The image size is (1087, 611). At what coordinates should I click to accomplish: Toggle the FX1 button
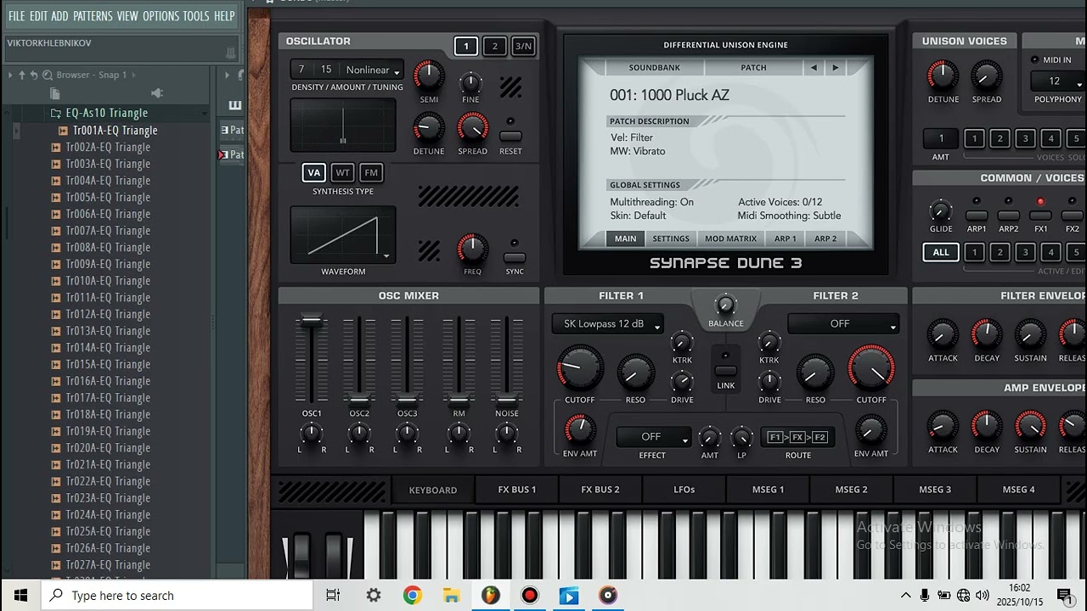click(x=1040, y=216)
